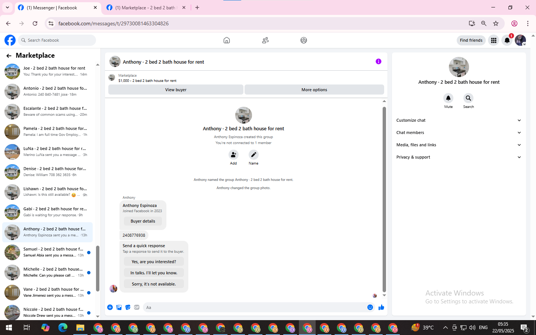Mute the Anthony conversation
Viewport: 536px width, 335px height.
[448, 98]
